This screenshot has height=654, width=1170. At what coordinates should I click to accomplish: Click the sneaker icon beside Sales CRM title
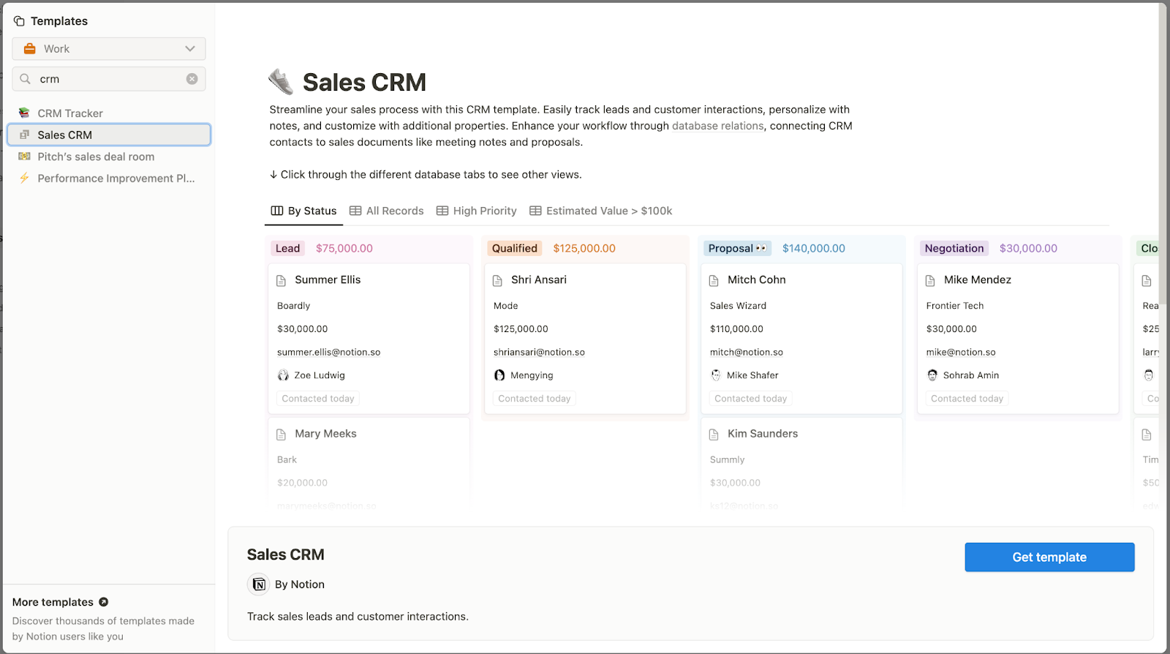click(281, 82)
